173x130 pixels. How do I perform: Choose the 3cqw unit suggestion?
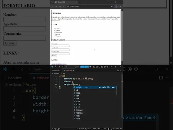[95, 116]
